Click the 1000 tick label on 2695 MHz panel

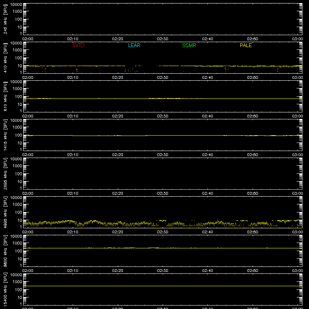[17, 166]
